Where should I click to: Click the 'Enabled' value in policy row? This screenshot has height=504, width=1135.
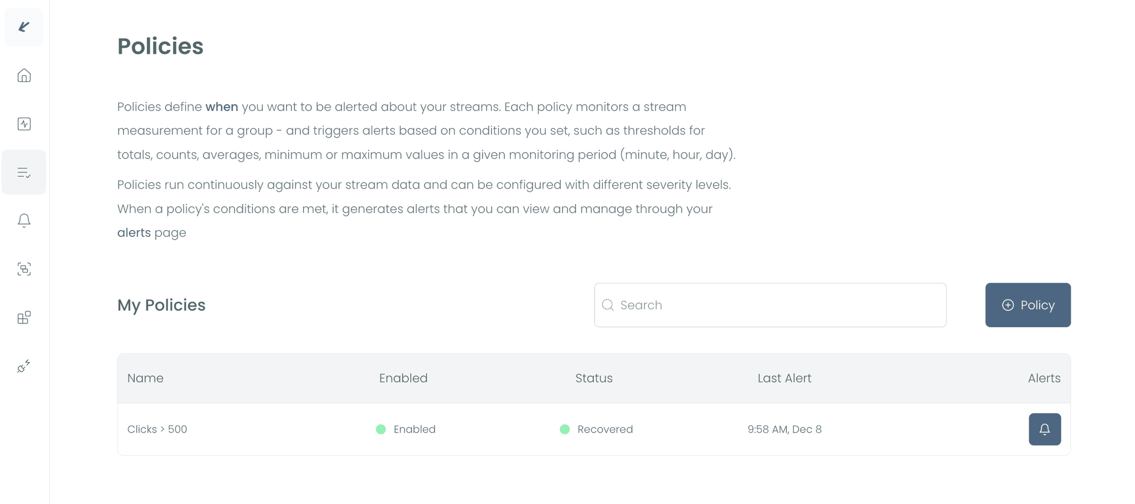click(415, 429)
